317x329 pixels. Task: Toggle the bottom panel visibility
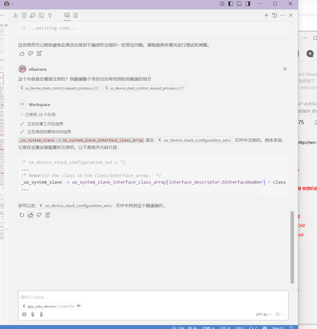(239, 4)
